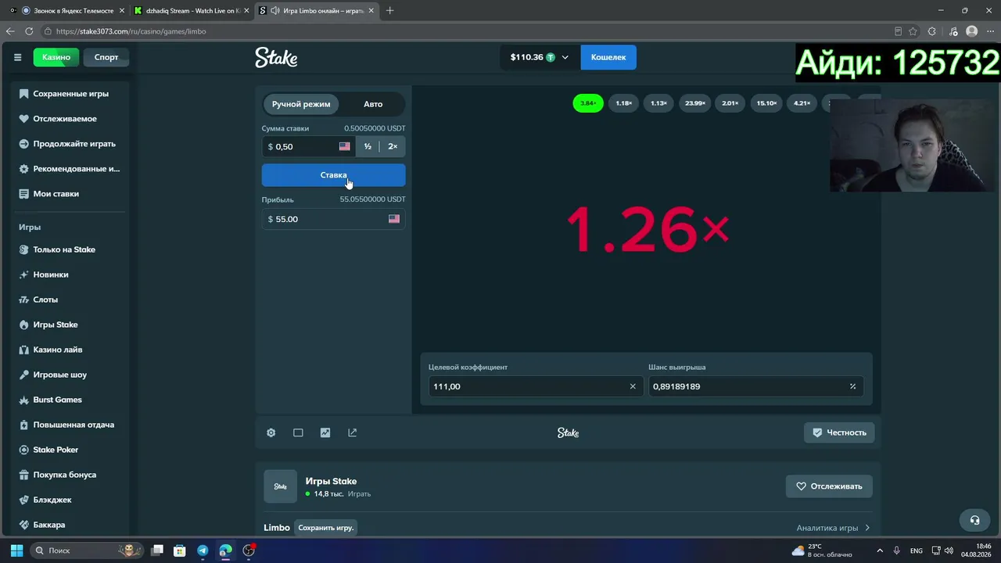Click the Сохранить игру tooltip label

pyautogui.click(x=326, y=528)
